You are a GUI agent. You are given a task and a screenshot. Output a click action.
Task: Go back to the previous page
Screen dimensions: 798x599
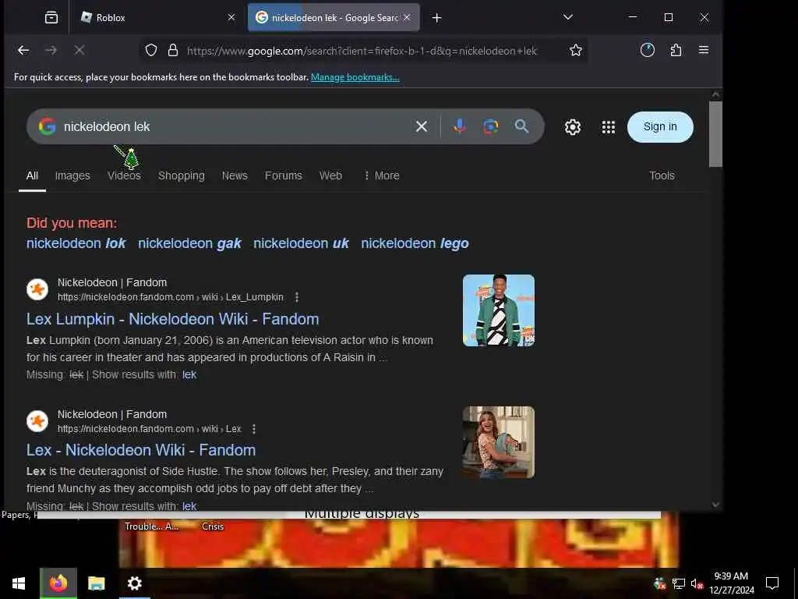pyautogui.click(x=23, y=50)
